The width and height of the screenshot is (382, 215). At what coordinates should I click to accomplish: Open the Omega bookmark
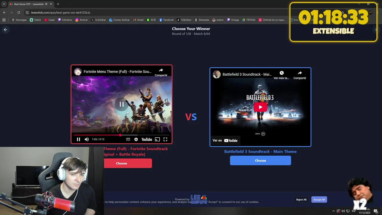point(233,20)
